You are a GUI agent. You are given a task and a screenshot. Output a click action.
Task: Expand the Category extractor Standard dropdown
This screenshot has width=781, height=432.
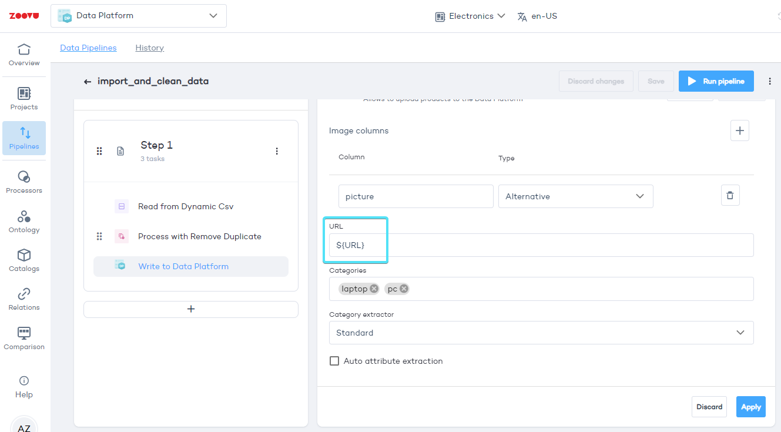541,333
